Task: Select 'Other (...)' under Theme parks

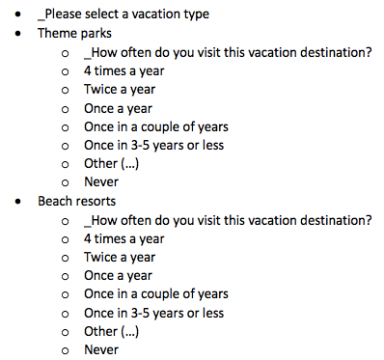Action: click(x=112, y=164)
